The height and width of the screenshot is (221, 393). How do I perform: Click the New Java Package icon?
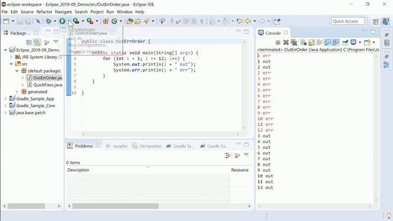coord(106,21)
